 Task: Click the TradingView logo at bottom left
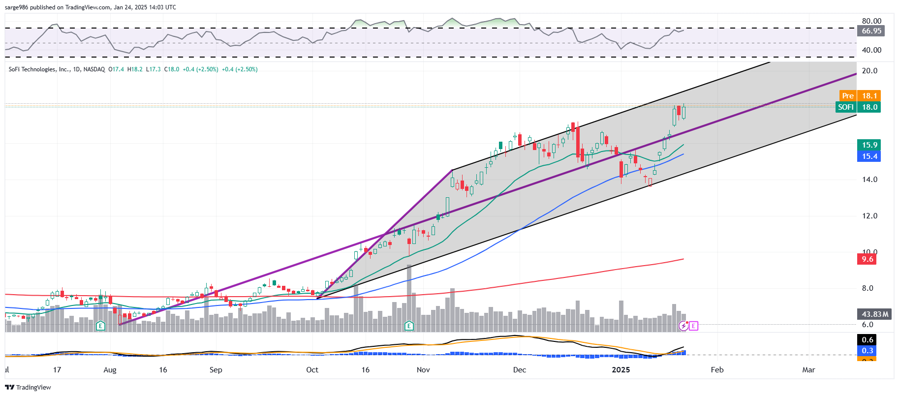tap(28, 387)
